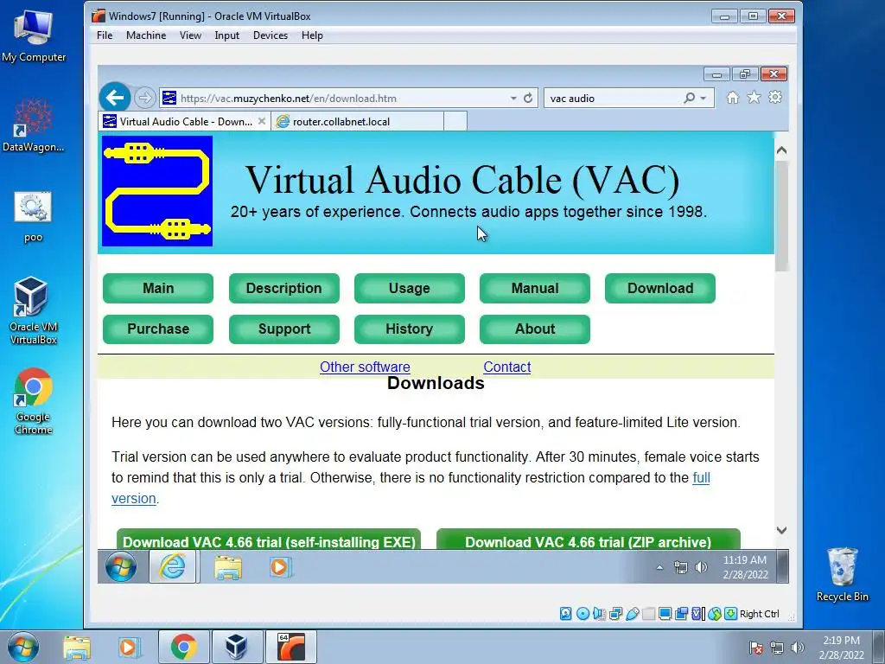885x664 pixels.
Task: Open the IE Tools gear icon
Action: tap(775, 98)
